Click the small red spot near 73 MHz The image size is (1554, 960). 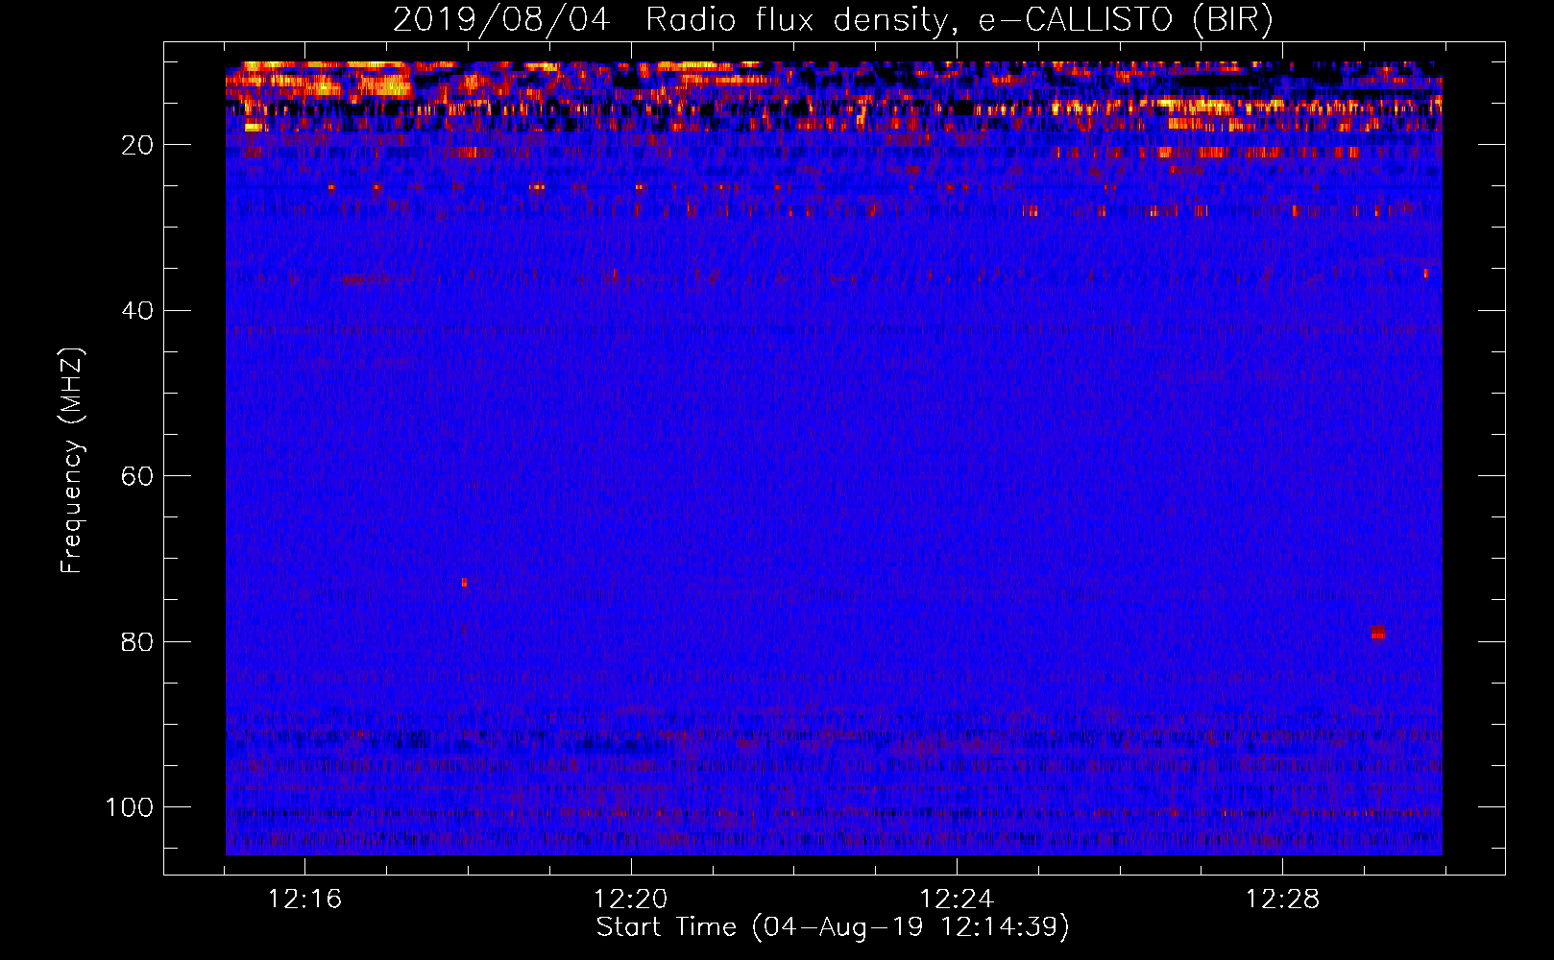464,583
